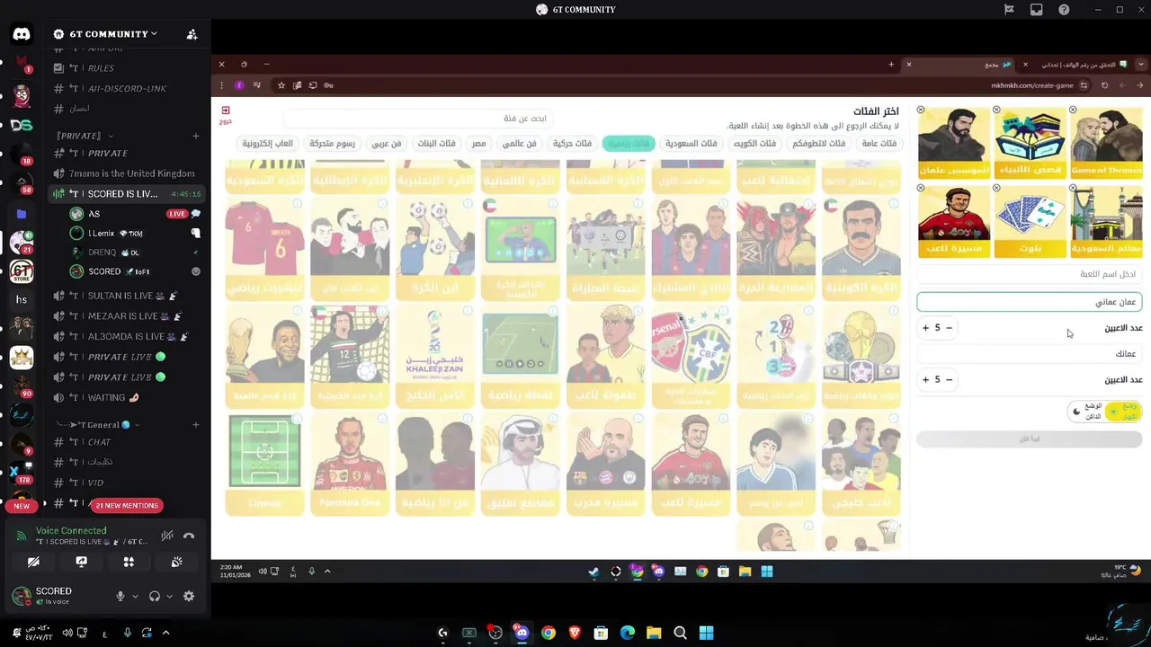Select رسوم متحركة category tab
Image resolution: width=1151 pixels, height=647 pixels.
(x=332, y=144)
